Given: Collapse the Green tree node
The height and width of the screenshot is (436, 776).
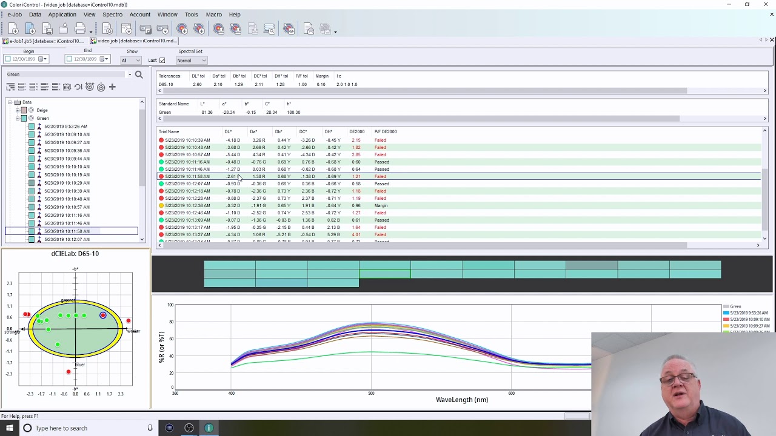Looking at the screenshot, I should coord(18,118).
